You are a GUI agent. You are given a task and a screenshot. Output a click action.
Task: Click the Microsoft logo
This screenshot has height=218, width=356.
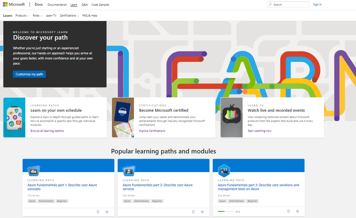[14, 5]
